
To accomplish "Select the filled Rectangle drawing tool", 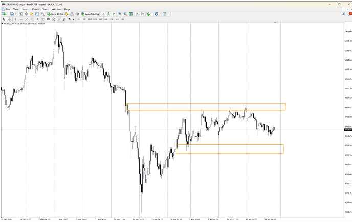I will [x=48, y=19].
